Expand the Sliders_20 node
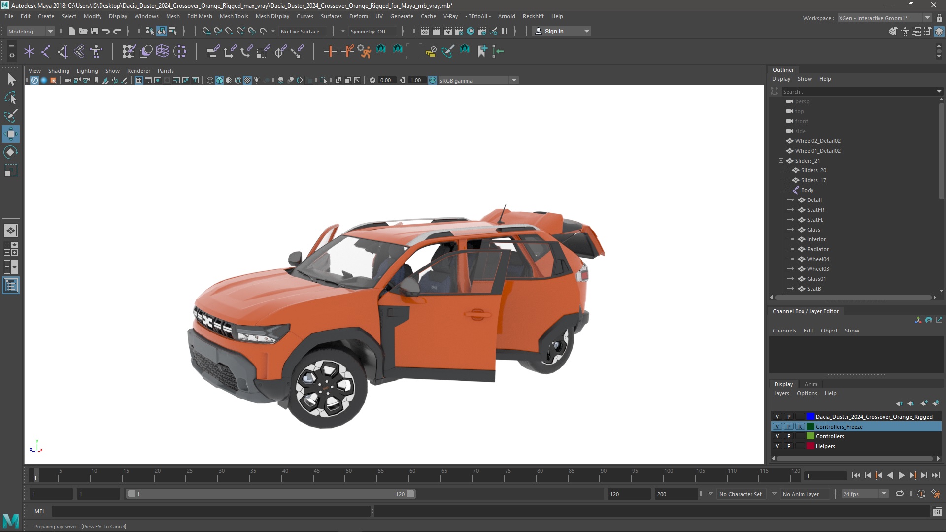 pos(787,170)
